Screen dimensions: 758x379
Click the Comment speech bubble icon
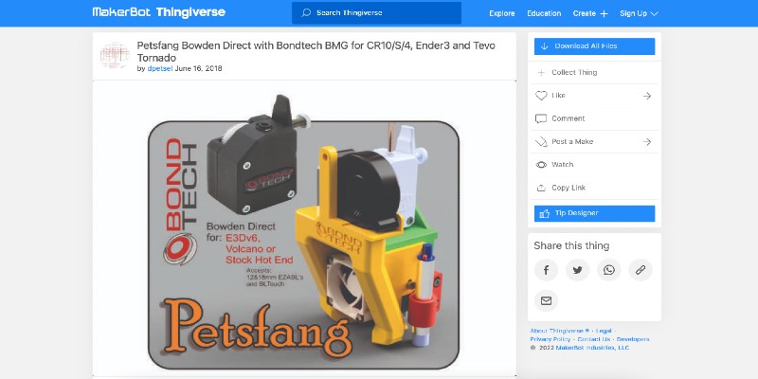(541, 118)
